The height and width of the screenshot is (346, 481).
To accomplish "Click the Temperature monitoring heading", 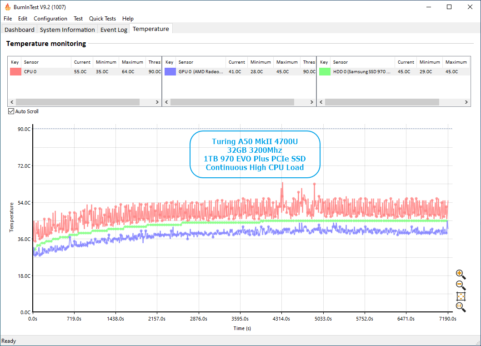I will [x=46, y=44].
